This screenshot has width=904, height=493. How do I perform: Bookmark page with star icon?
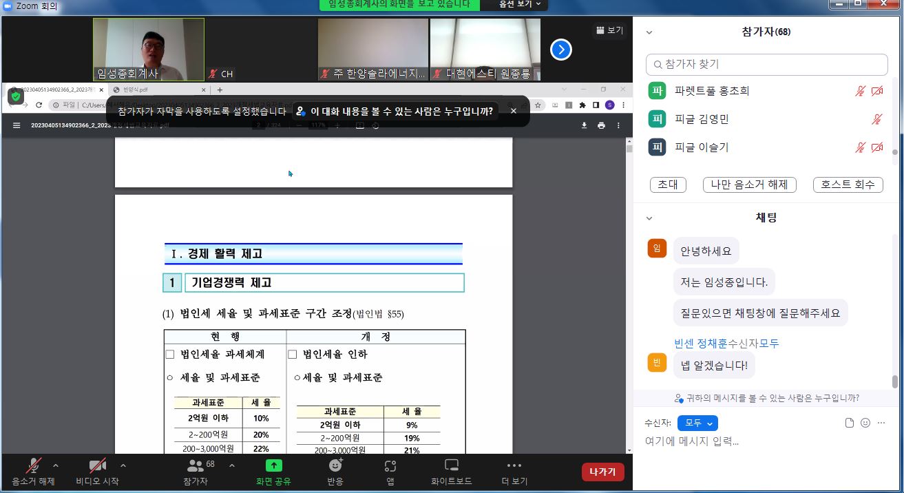[x=537, y=105]
